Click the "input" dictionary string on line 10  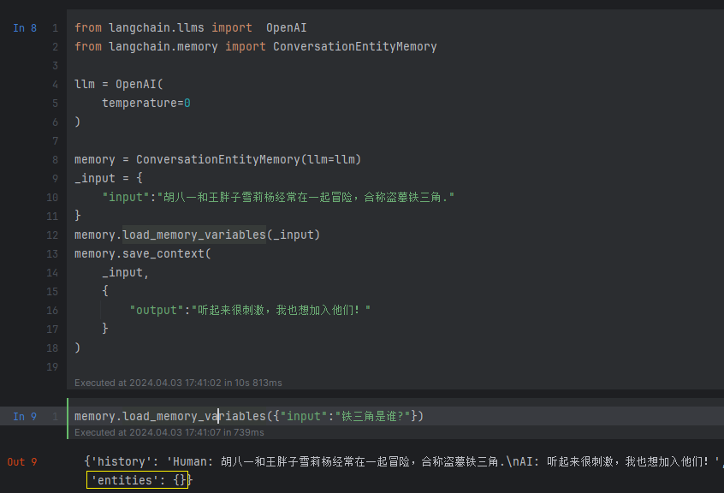(278, 197)
